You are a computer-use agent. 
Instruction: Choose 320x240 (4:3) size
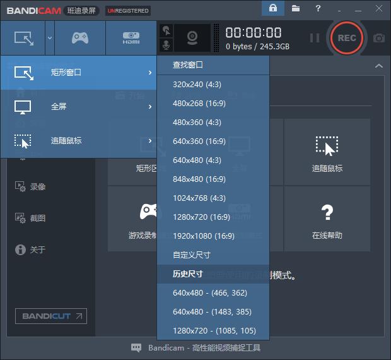pyautogui.click(x=213, y=85)
